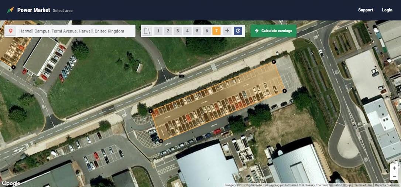
Task: Open the help question mark button
Action: [x=238, y=31]
